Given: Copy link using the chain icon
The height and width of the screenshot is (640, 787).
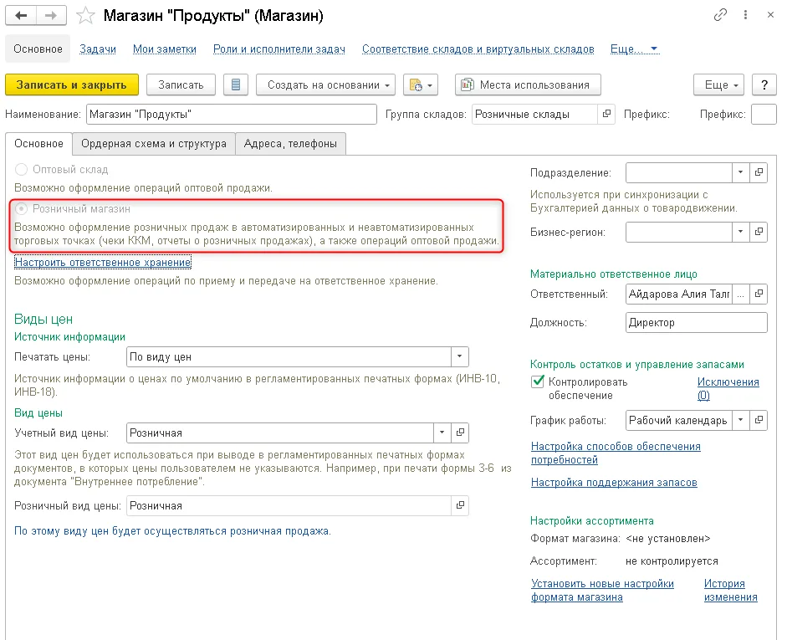Looking at the screenshot, I should [720, 15].
